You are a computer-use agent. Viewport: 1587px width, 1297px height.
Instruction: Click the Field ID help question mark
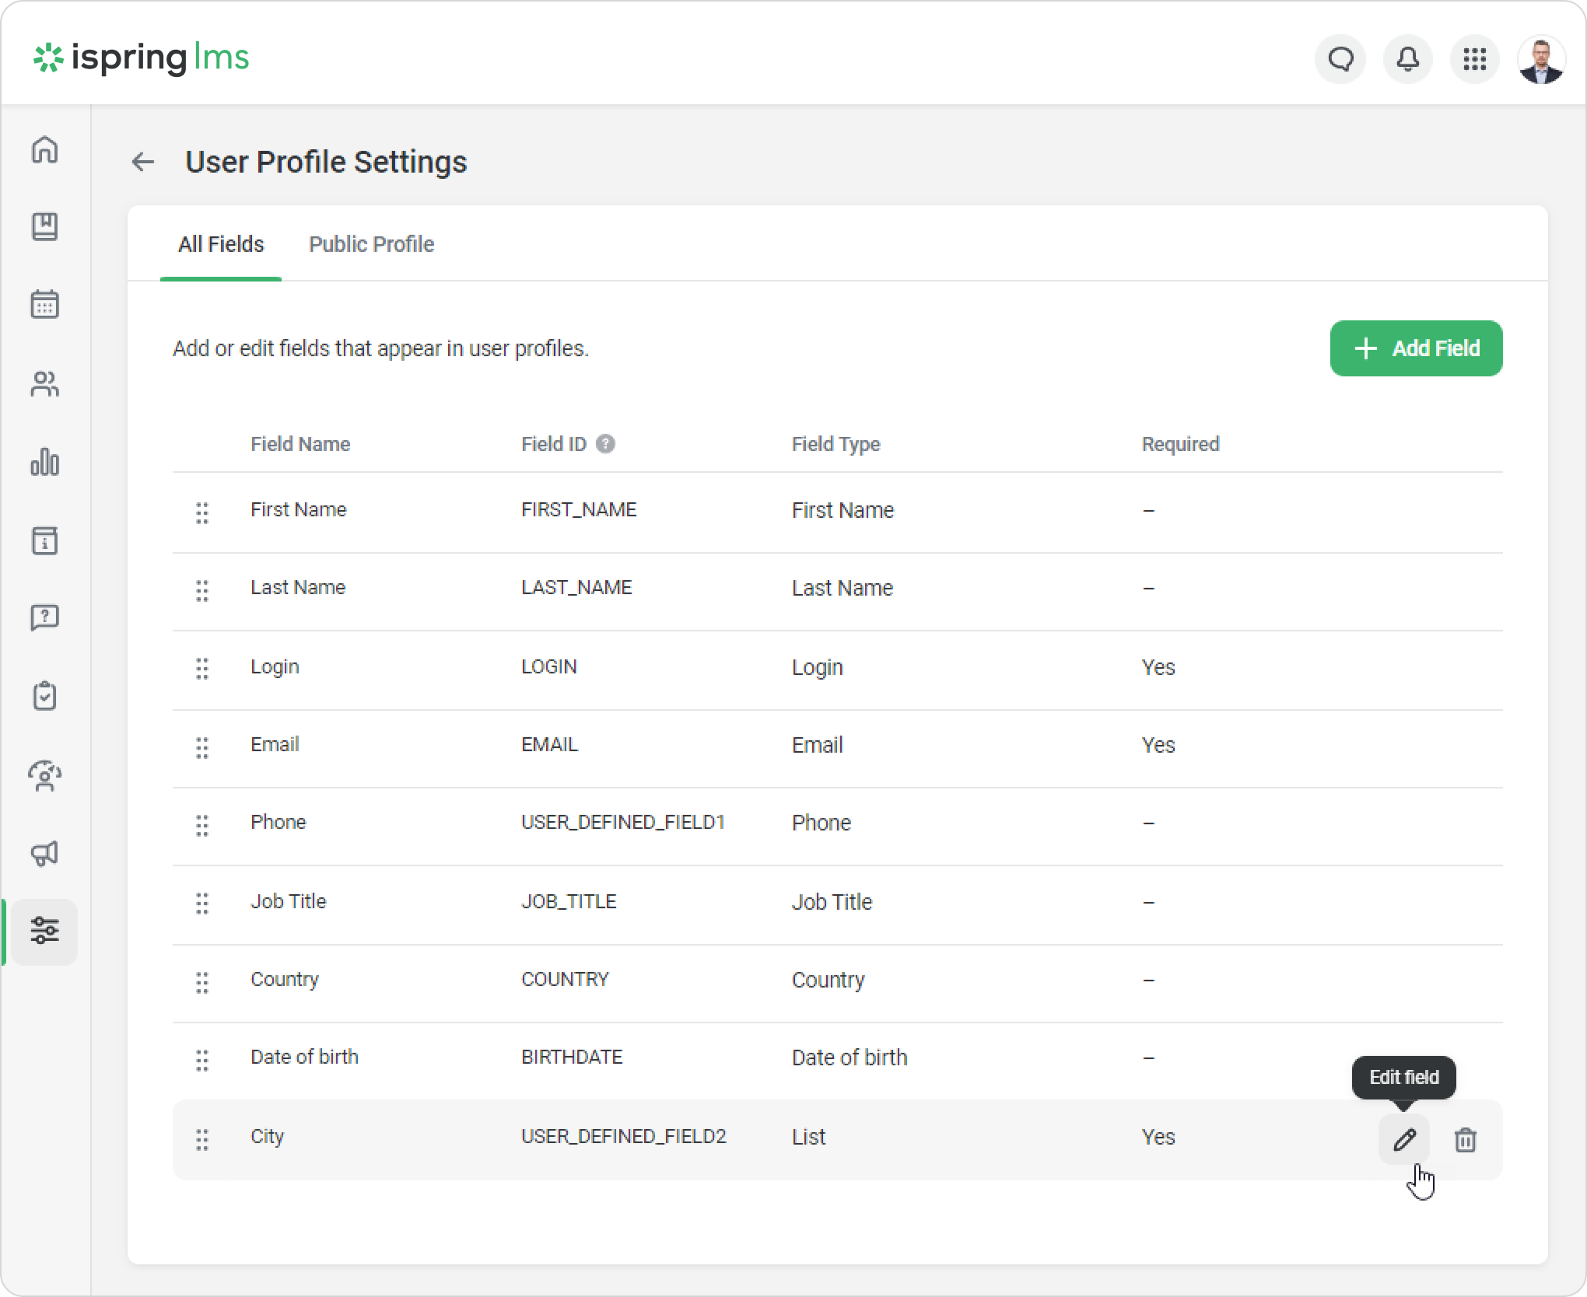point(605,444)
